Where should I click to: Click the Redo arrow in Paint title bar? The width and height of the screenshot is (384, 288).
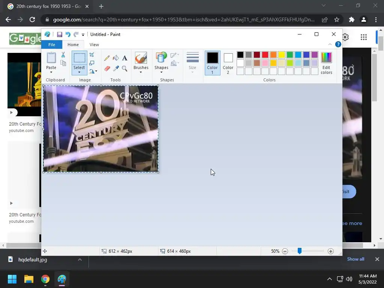pyautogui.click(x=76, y=34)
